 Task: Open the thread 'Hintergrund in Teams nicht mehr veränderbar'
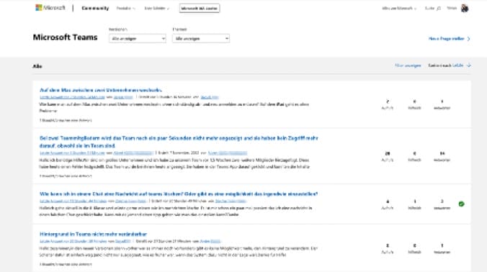93,234
